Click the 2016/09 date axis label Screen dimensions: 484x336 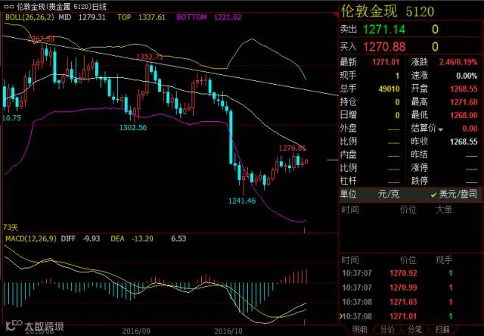136,331
